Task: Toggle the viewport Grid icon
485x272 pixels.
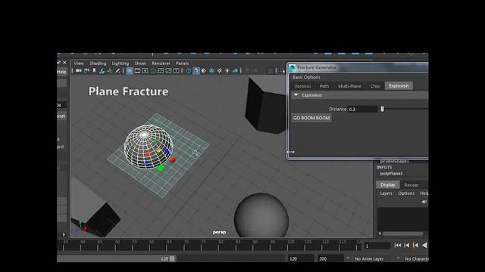Action: [130, 71]
